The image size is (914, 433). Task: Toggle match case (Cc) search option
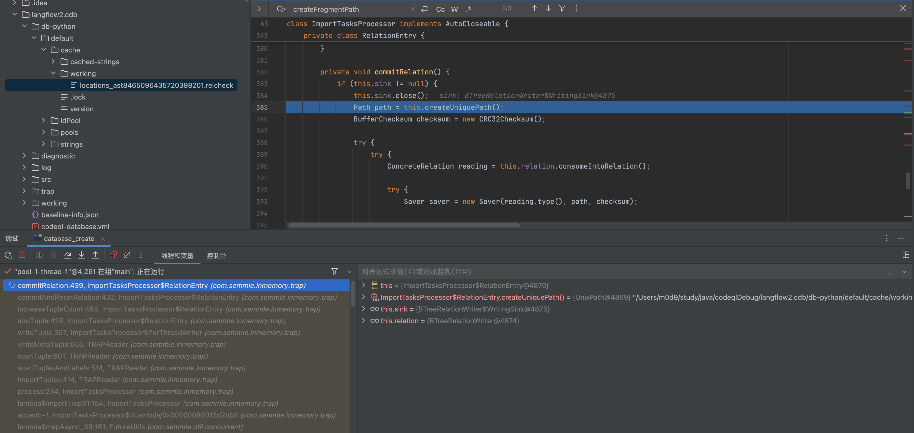point(440,9)
